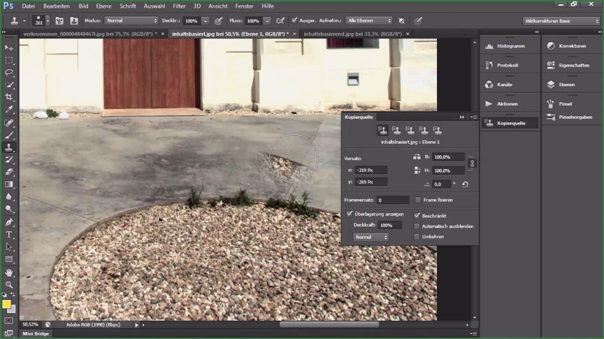Toggle Beschränkt checkbox

tap(417, 216)
